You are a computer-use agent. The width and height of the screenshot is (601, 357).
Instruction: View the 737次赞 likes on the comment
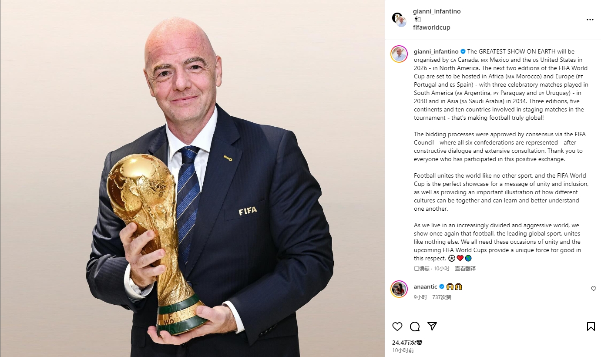tap(442, 297)
